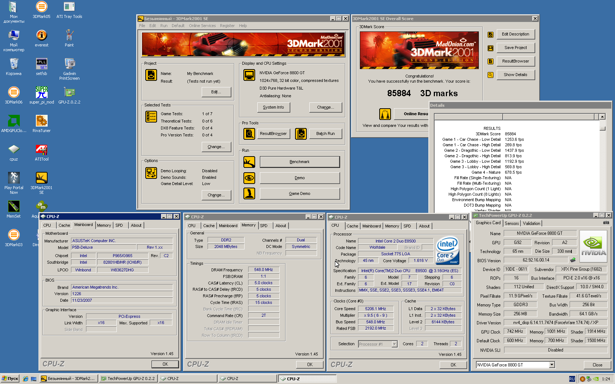Click the Demo eye icon in 3DMark2001
The height and width of the screenshot is (384, 615).
(249, 178)
